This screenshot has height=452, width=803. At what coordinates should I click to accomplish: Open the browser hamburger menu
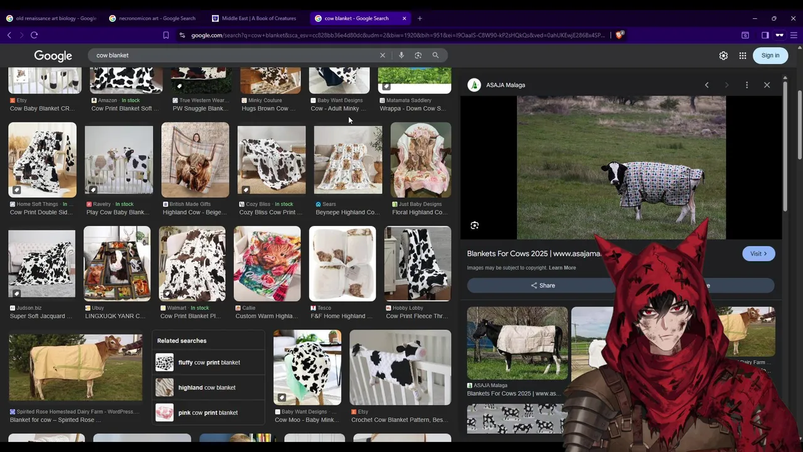[x=794, y=35]
